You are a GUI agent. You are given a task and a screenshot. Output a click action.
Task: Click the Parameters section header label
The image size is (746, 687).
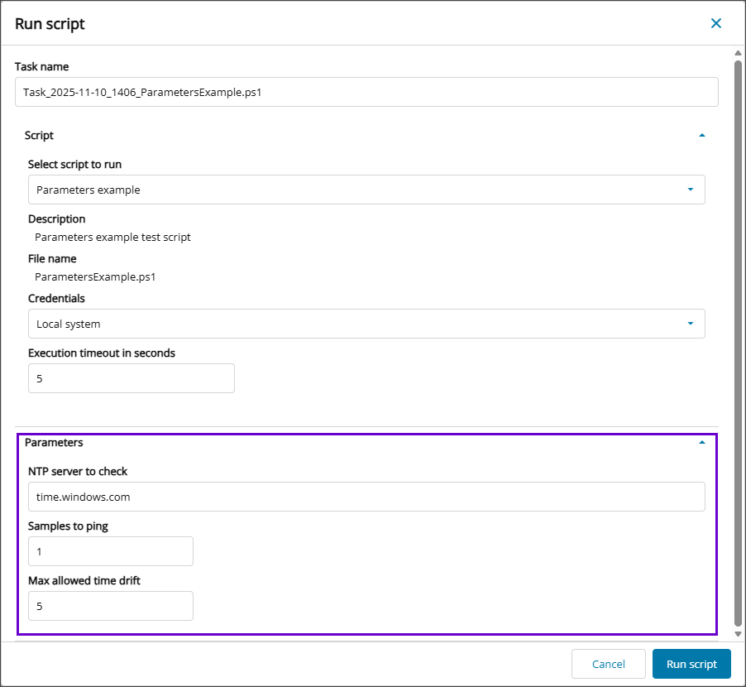click(54, 443)
